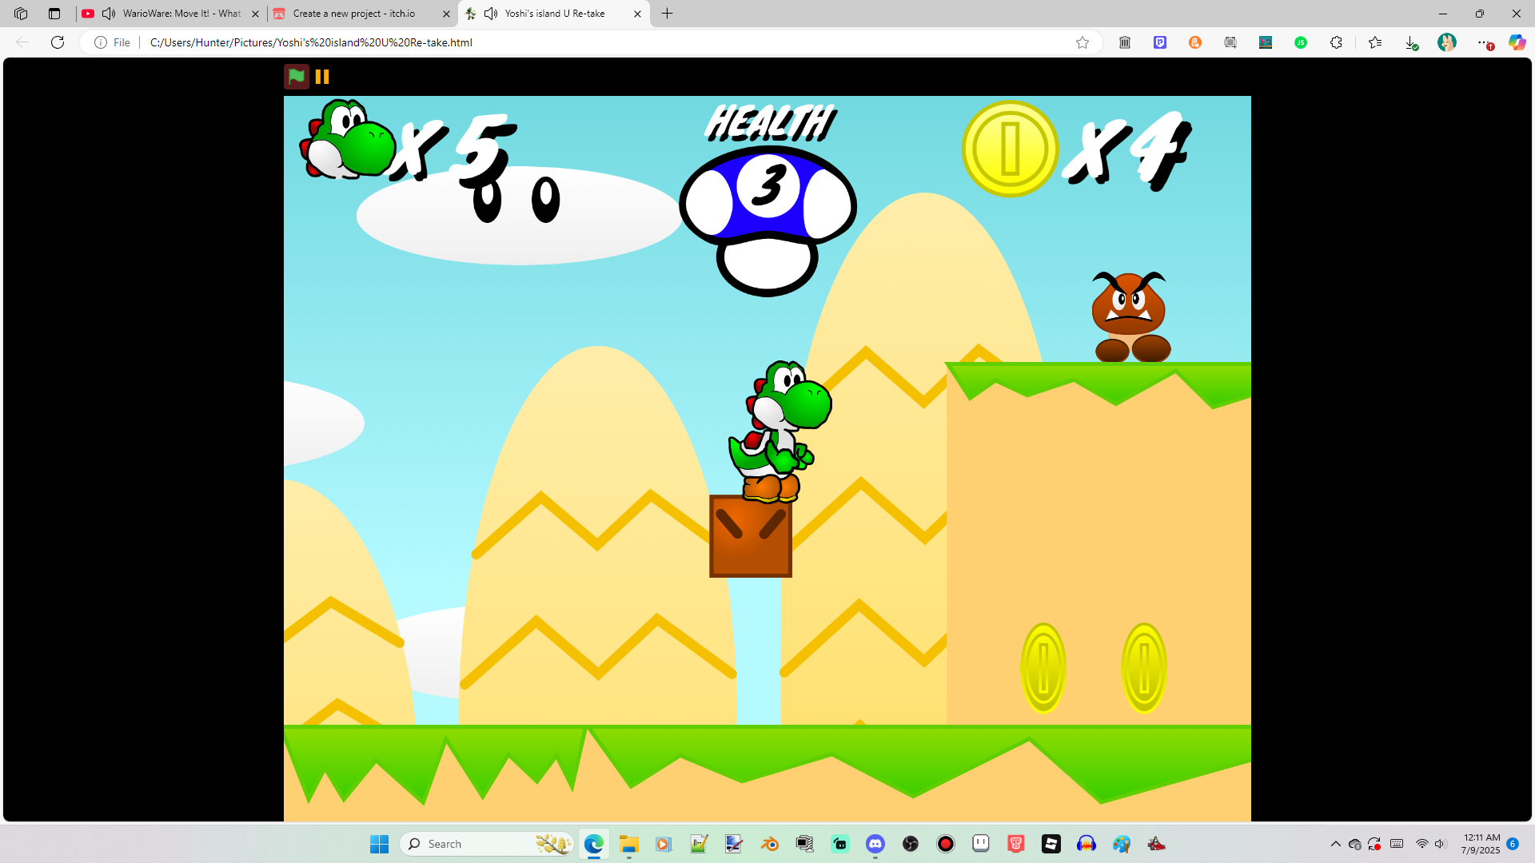Click the orange angry face block
This screenshot has height=863, width=1535.
[x=751, y=536]
